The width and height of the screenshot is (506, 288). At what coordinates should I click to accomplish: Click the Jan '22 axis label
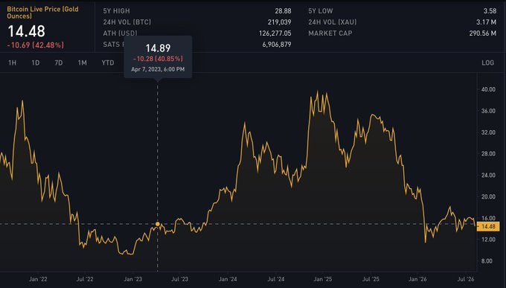point(38,279)
